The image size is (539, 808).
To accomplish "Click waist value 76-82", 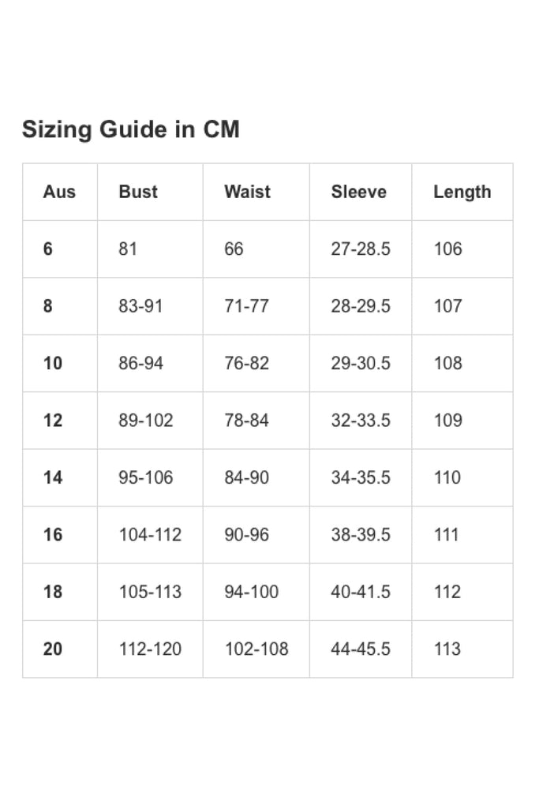I will (246, 364).
